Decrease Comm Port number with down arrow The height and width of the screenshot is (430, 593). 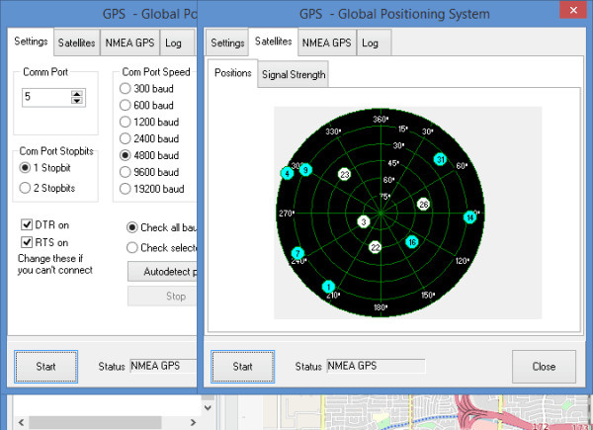tap(77, 101)
